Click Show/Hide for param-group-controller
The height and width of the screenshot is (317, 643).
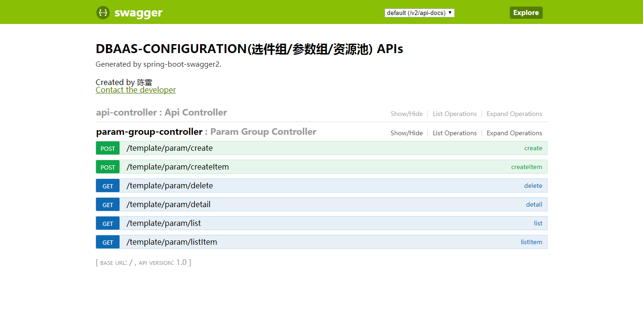point(407,133)
